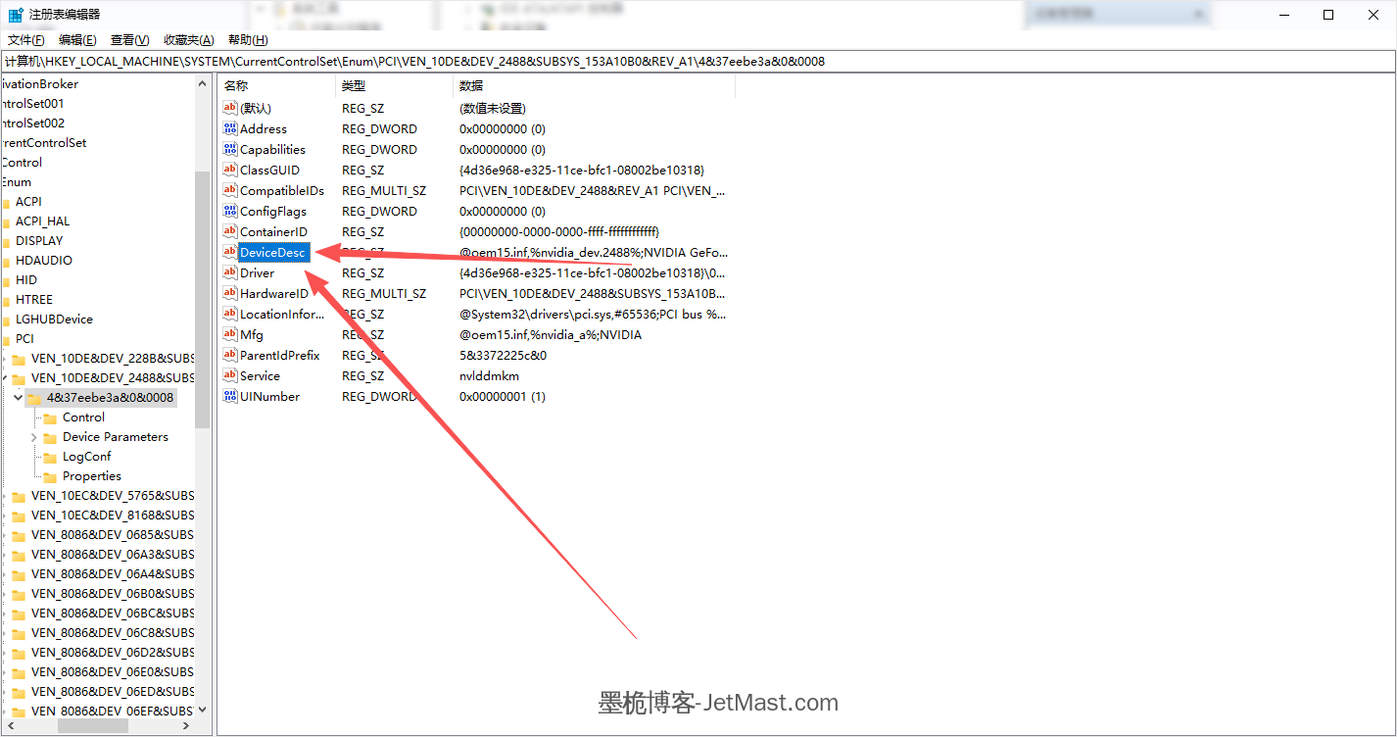The height and width of the screenshot is (737, 1397).
Task: Click the 数据 column header
Action: [594, 86]
